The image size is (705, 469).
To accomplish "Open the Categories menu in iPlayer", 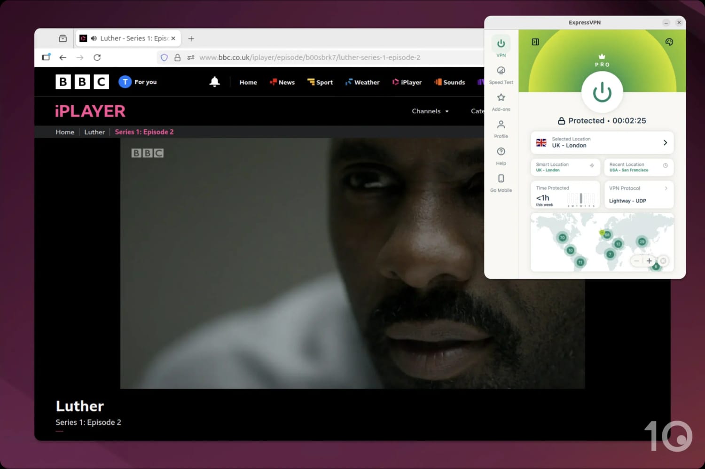I will (477, 111).
